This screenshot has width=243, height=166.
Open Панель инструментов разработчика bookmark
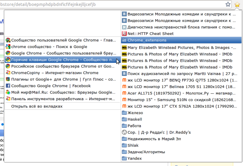click(x=63, y=99)
